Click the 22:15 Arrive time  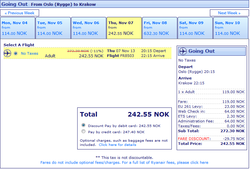point(153,56)
